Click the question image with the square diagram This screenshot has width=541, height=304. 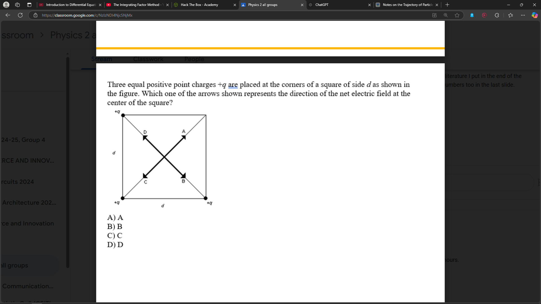(163, 159)
